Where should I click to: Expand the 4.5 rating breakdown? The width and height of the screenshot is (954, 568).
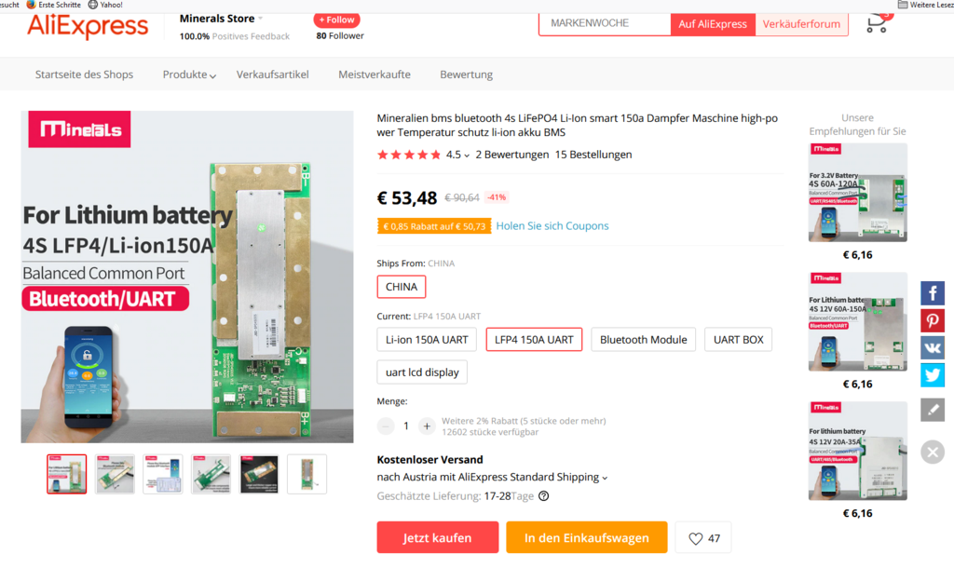point(457,156)
